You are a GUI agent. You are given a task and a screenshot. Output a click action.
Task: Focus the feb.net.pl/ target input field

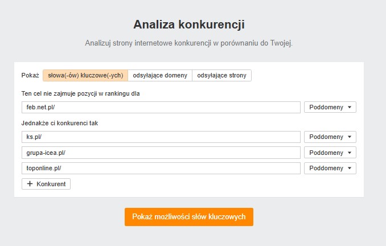click(161, 108)
